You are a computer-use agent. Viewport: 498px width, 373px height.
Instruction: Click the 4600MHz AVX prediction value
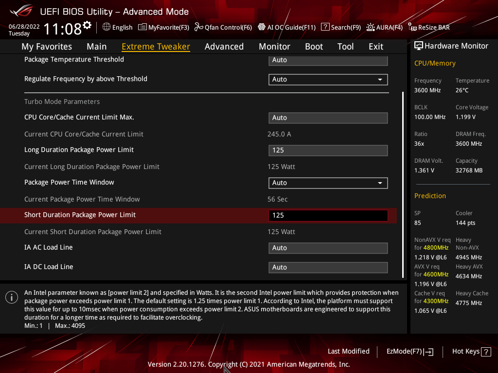tap(436, 274)
